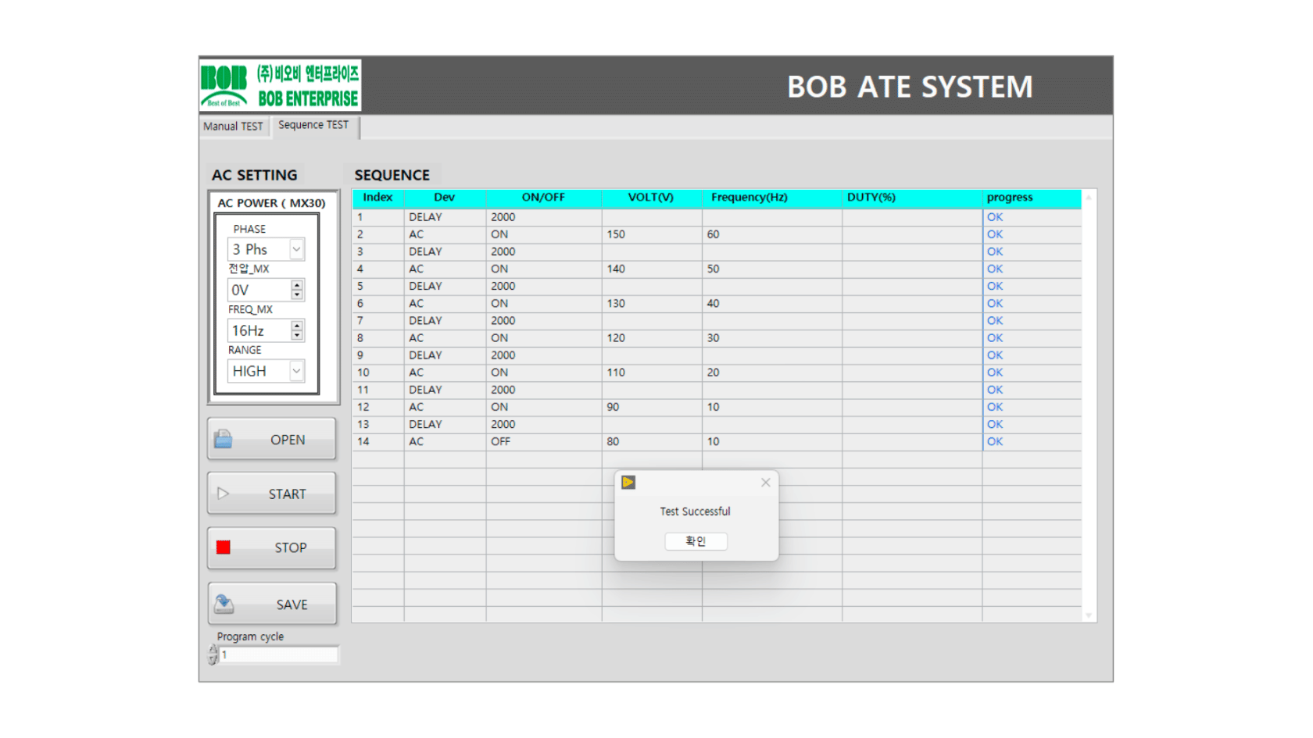The image size is (1313, 738).
Task: Click the folder icon on OPEN button
Action: [x=223, y=439]
